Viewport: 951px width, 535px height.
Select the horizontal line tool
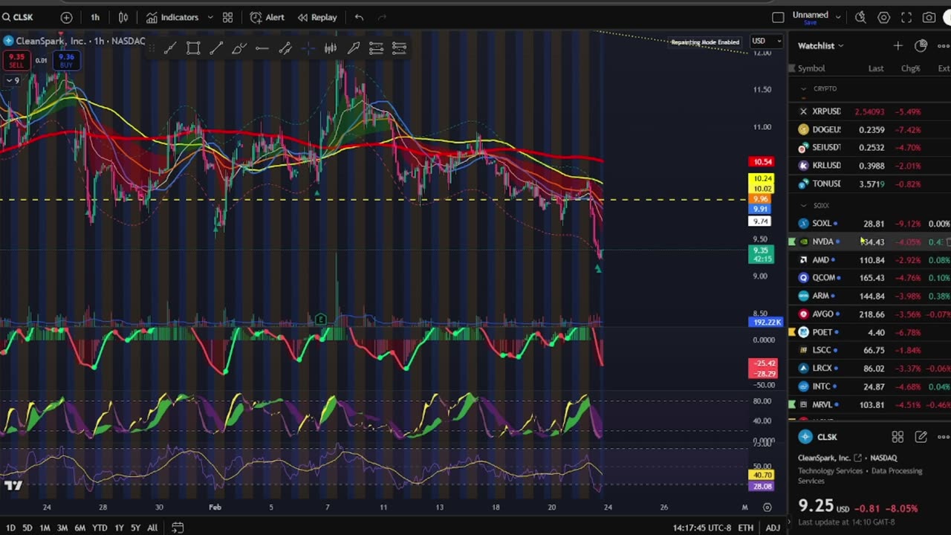click(x=262, y=48)
